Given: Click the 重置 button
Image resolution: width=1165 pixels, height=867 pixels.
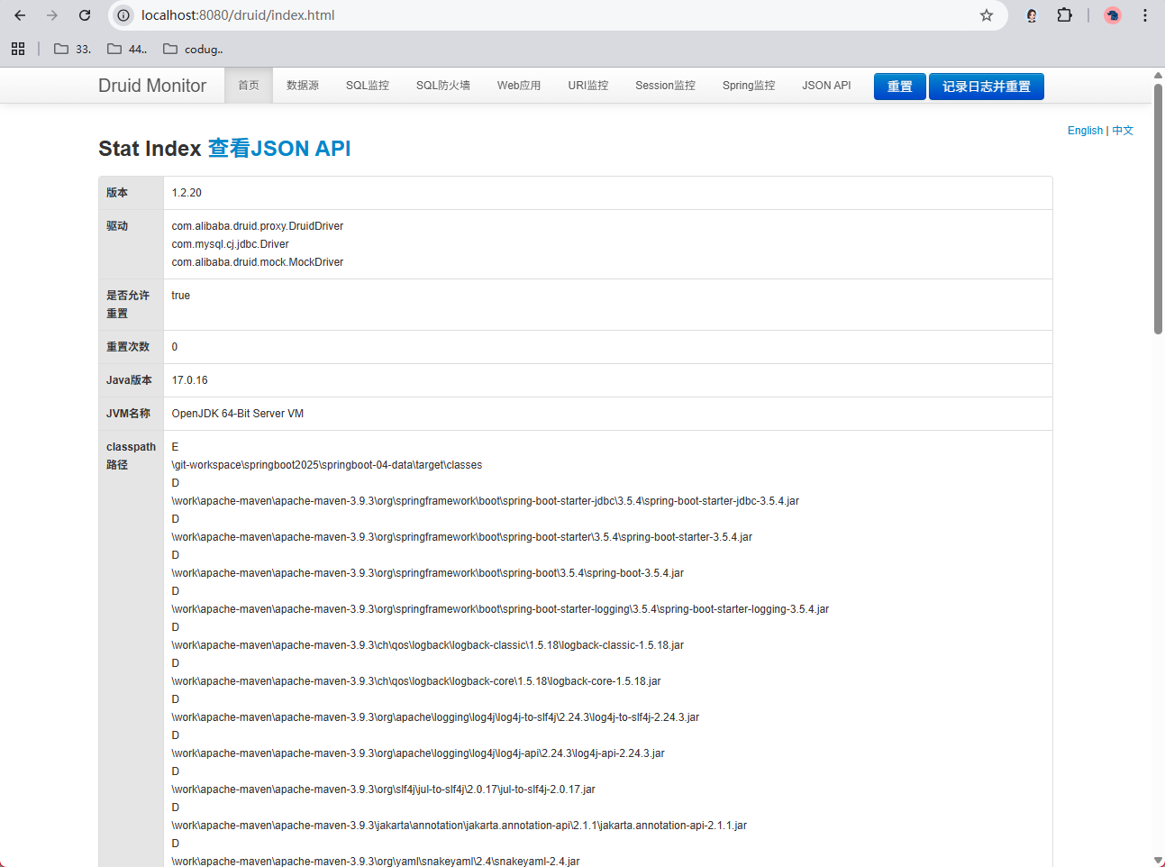Looking at the screenshot, I should click(899, 87).
